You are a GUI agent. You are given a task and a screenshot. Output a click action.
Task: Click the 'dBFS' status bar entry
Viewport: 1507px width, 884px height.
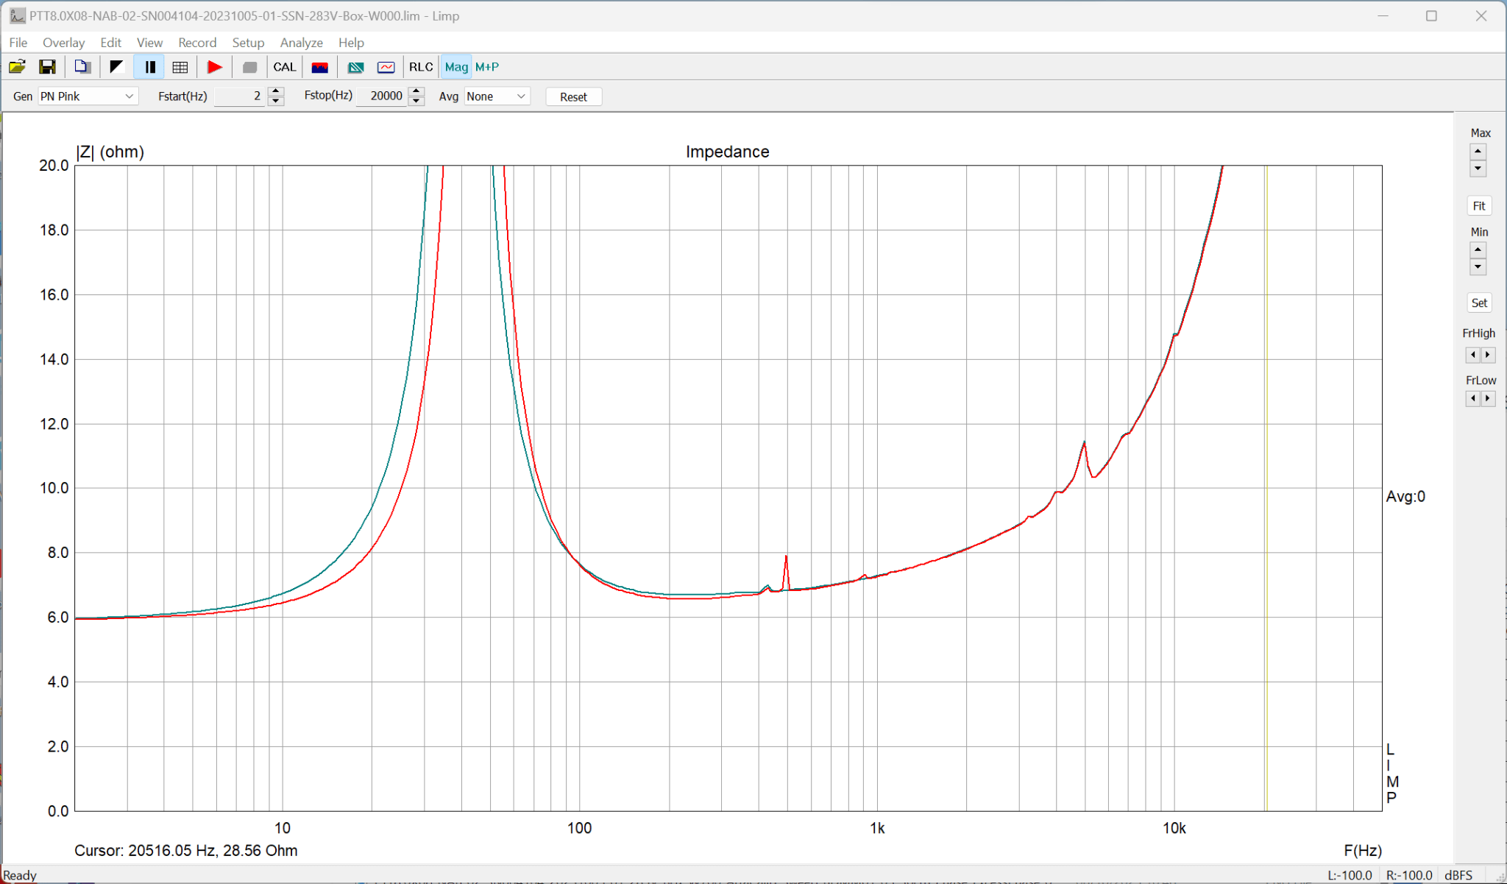tap(1458, 875)
